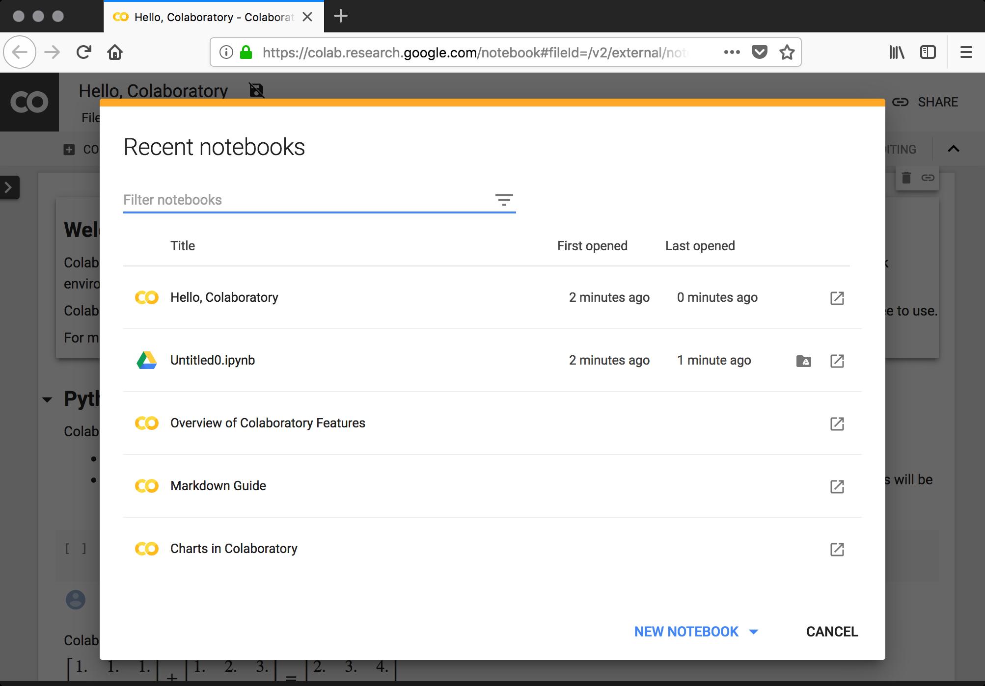Open the Firefox hamburger menu

964,52
